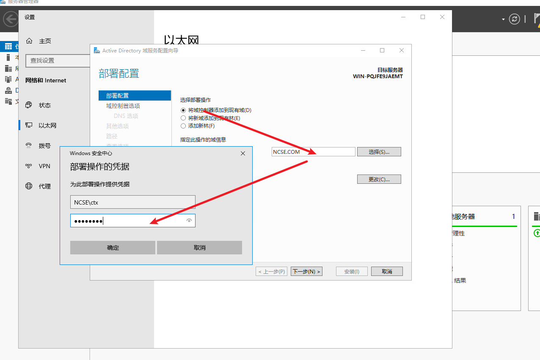Choose the 添加新林 radio option
This screenshot has width=540, height=360.
pyautogui.click(x=183, y=126)
